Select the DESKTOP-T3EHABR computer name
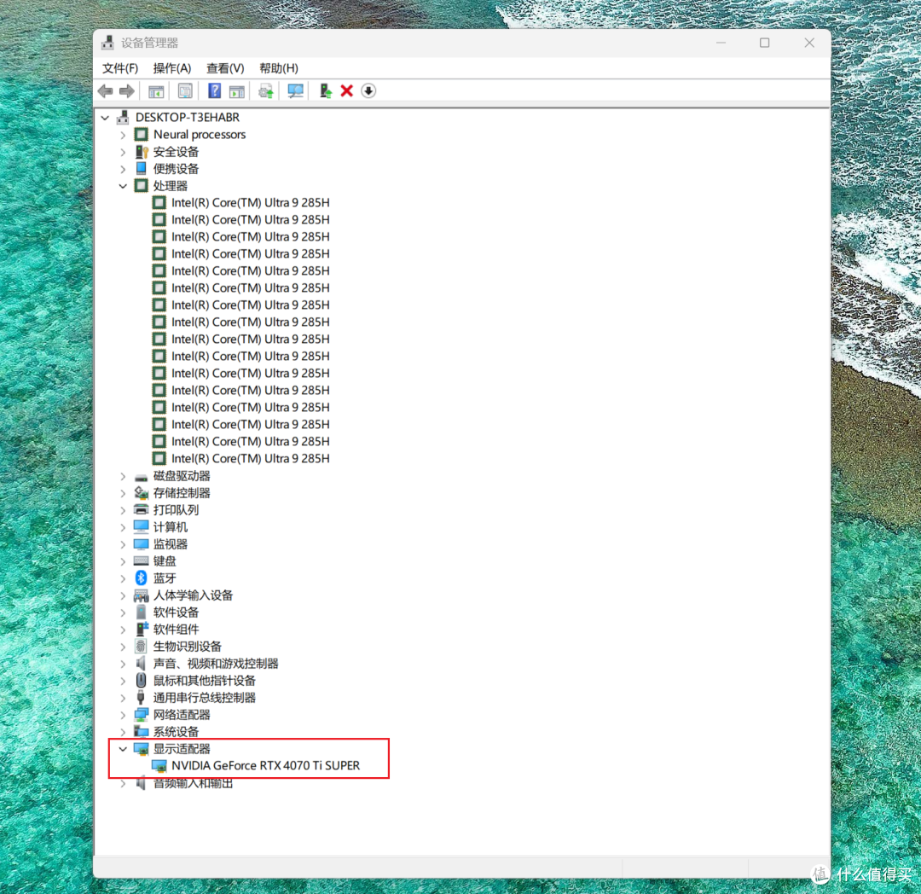 188,118
